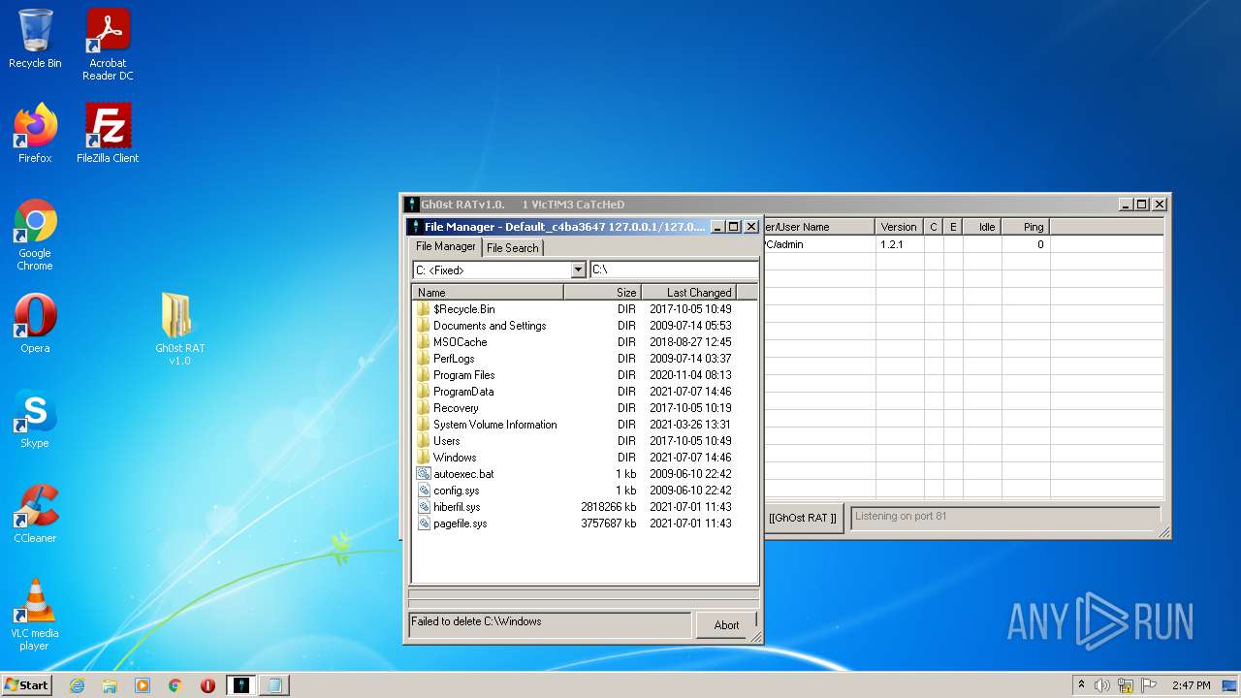
Task: Click the Ping column header in Gh0st RAT window
Action: (1024, 227)
